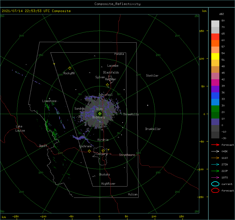235x220 pixels.
Task: Click the Calgary city label
Action: point(102,154)
